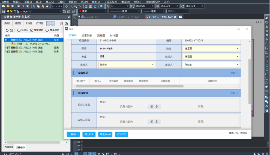The image size is (270, 155).
Task: Open the 文件(F) menu
Action: [x=5, y=2]
